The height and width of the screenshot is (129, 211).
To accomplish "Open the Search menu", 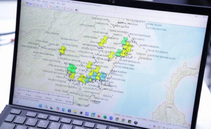I will coord(53,2).
